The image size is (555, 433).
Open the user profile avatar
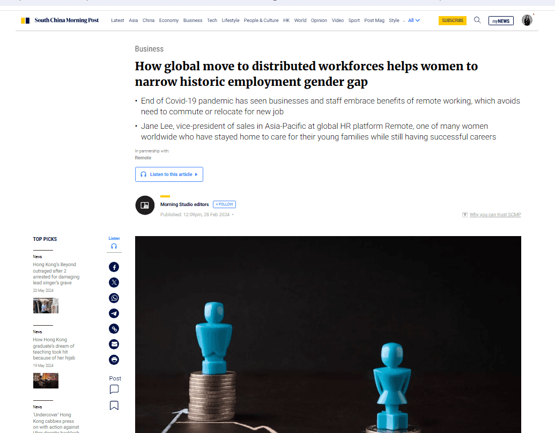coord(527,20)
